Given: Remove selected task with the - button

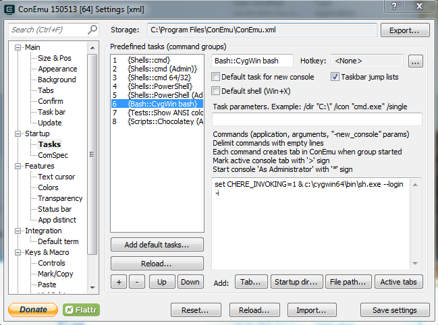Looking at the screenshot, I should tap(137, 282).
